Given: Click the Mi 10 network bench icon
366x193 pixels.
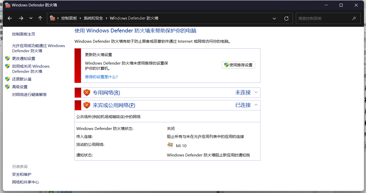Looking at the screenshot, I should click(x=170, y=145).
